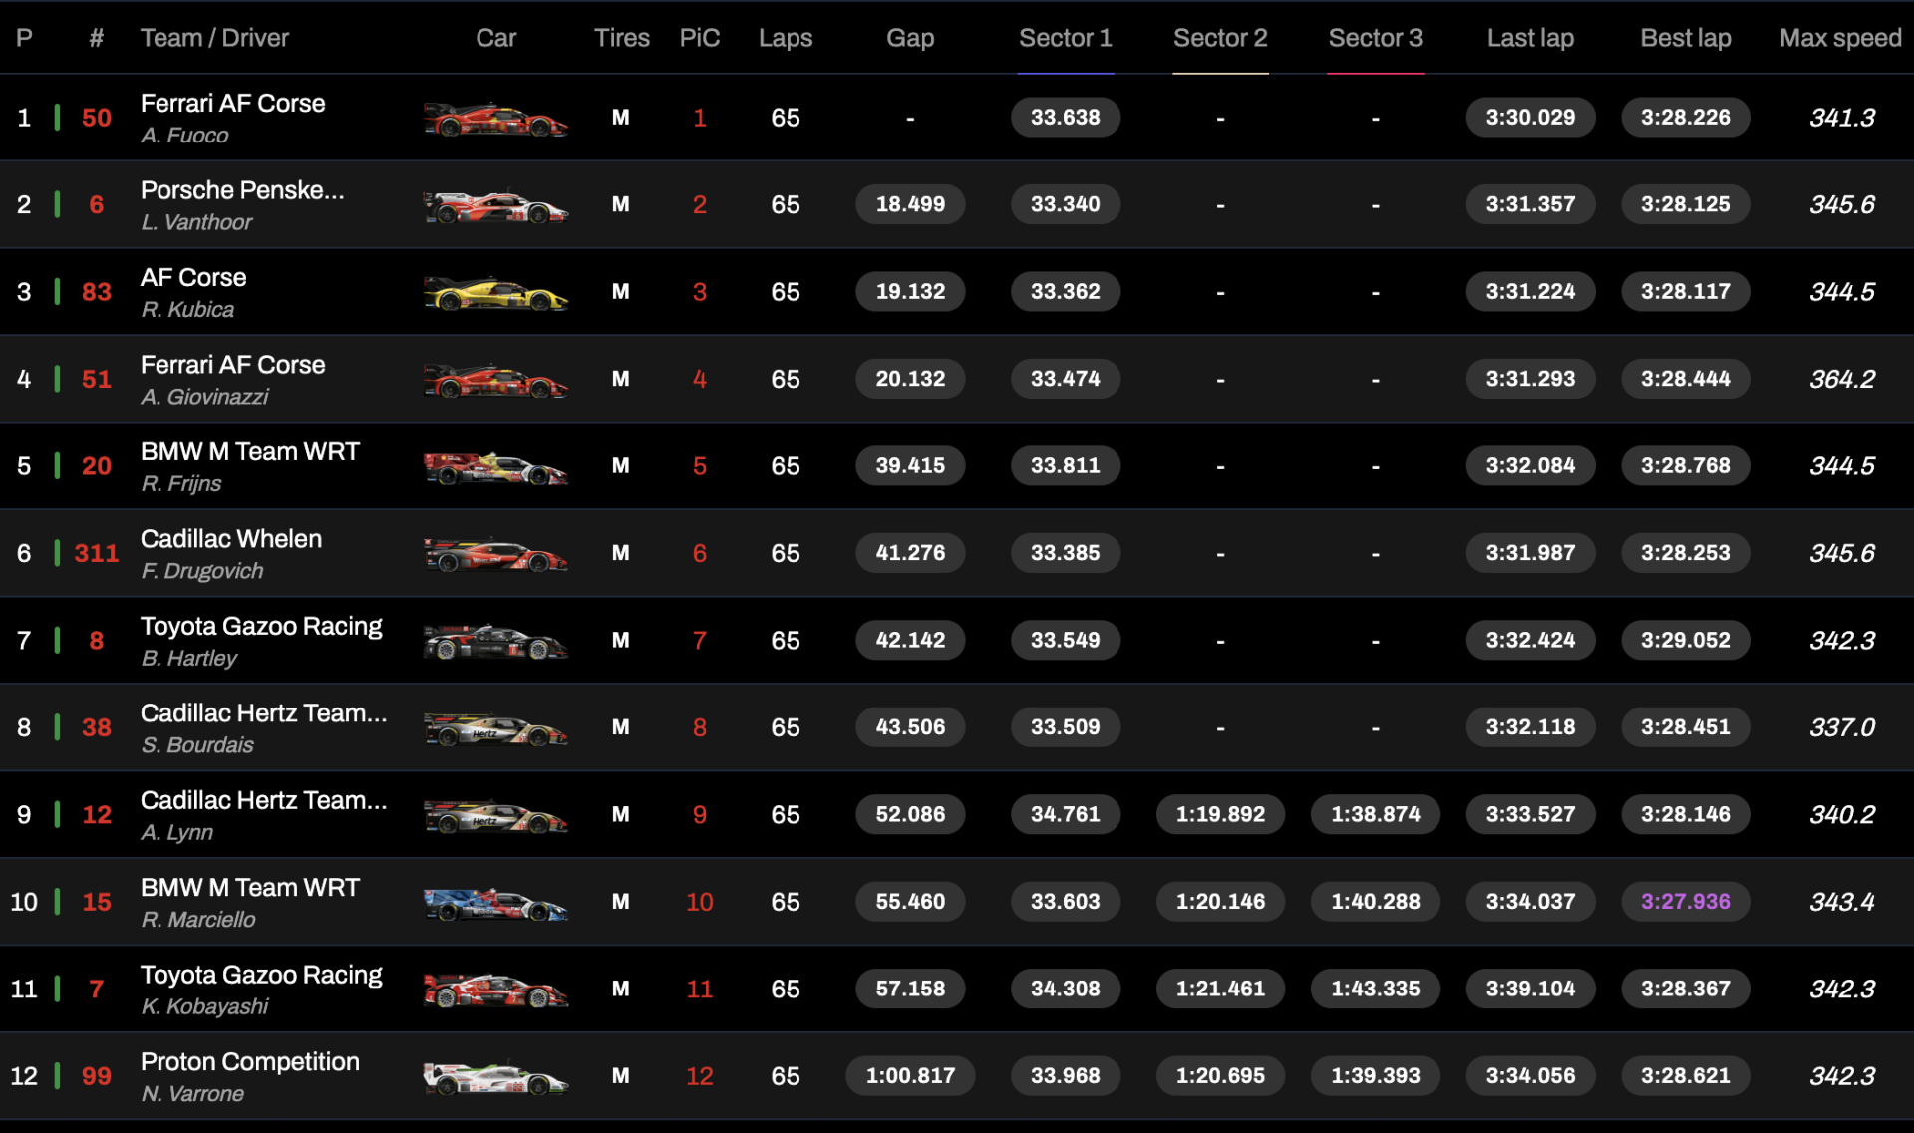
Task: Click the black #8 Toyota car icon
Action: 495,642
